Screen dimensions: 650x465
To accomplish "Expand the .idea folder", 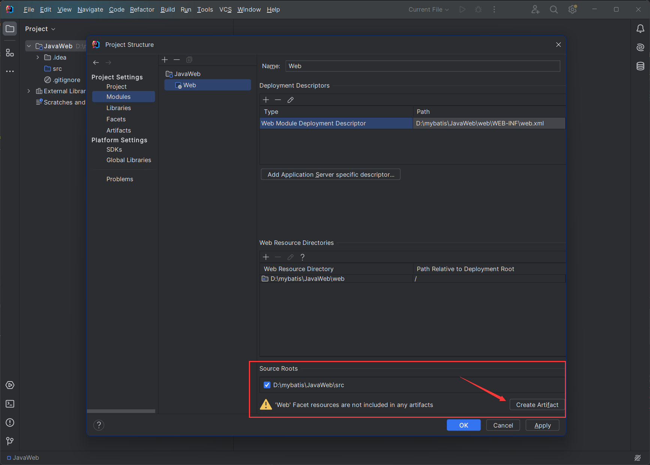I will tap(38, 57).
